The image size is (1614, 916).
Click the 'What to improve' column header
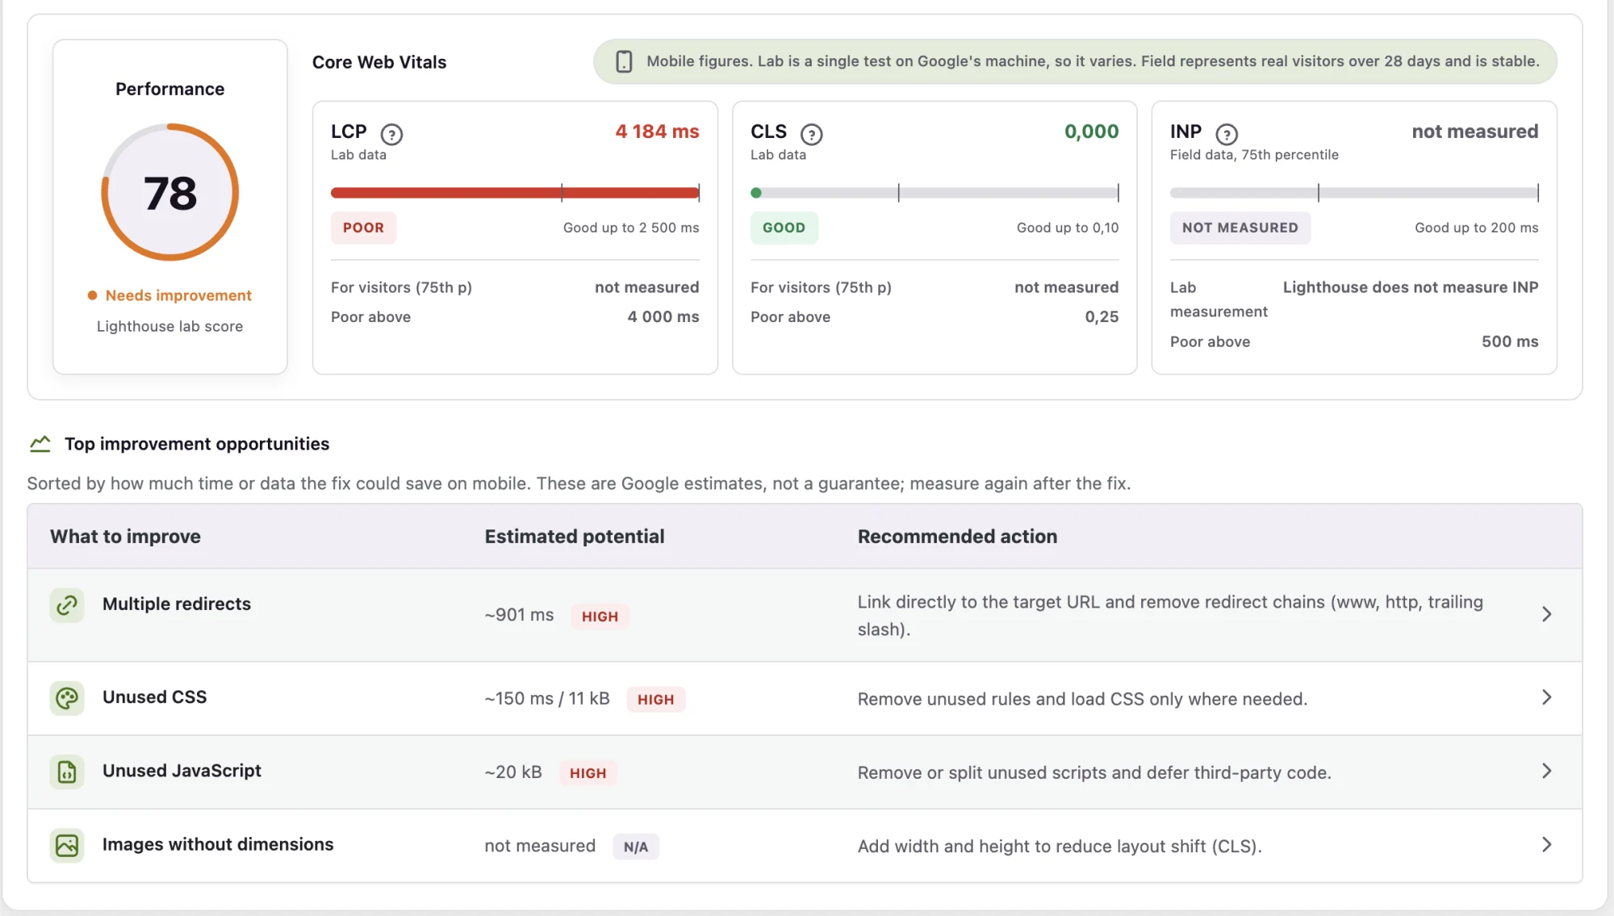tap(125, 537)
